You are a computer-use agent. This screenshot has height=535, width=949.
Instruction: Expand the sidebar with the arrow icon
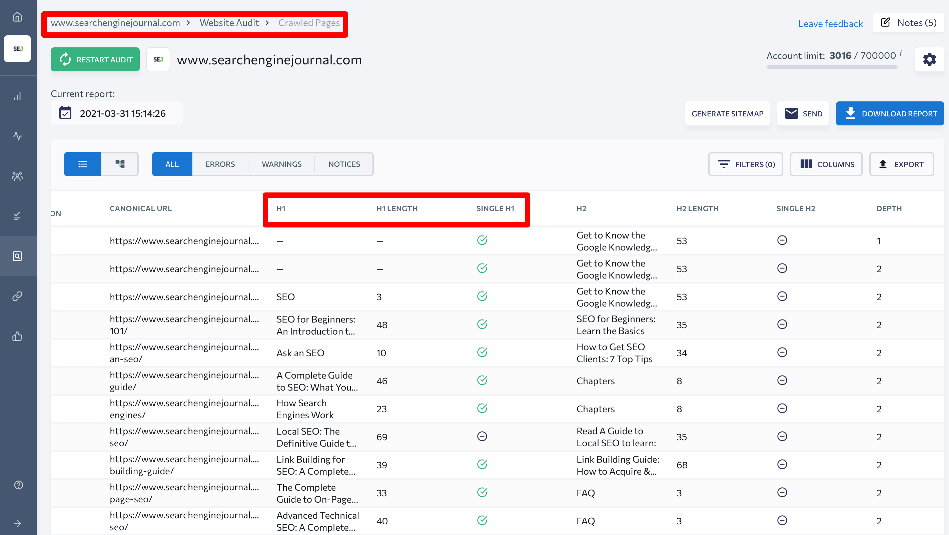[17, 523]
